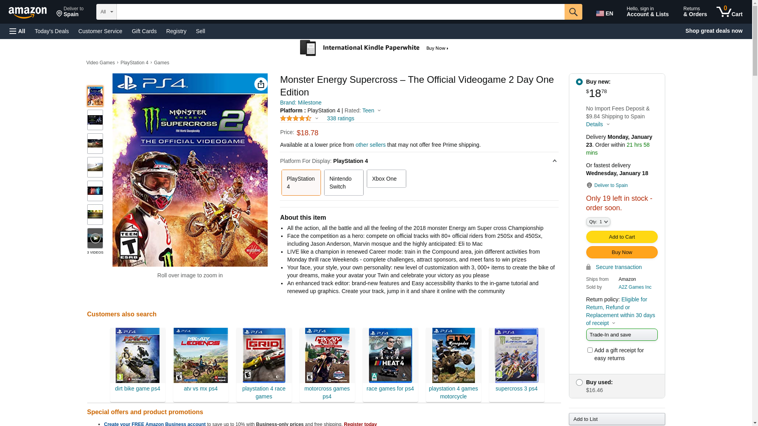The height and width of the screenshot is (426, 758).
Task: Click the share icon on product image
Action: [261, 84]
